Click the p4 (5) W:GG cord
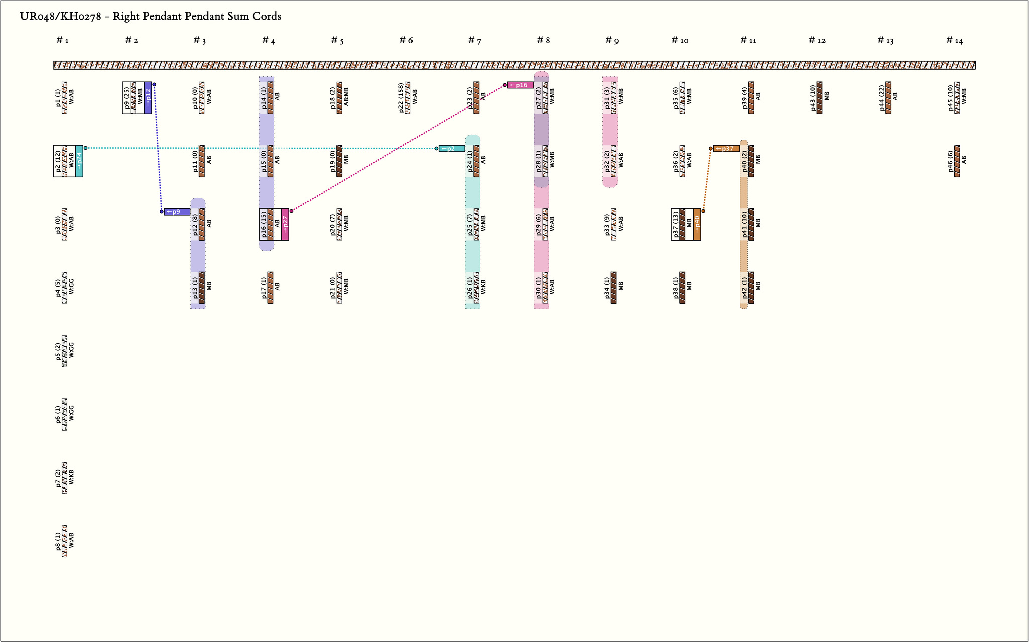This screenshot has width=1029, height=642. tap(64, 287)
